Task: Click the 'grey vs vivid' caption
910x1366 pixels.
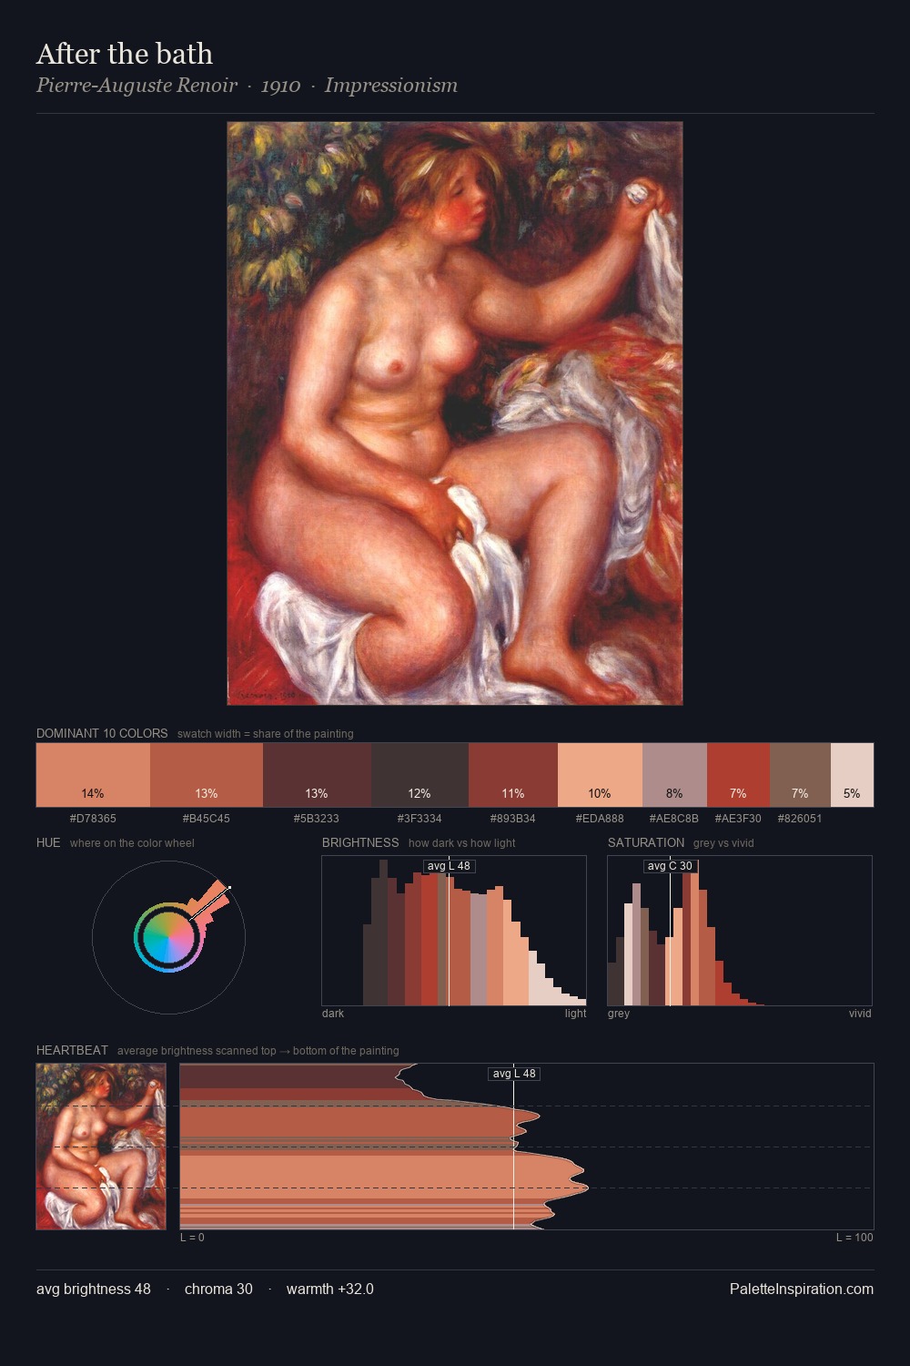Action: [x=723, y=843]
